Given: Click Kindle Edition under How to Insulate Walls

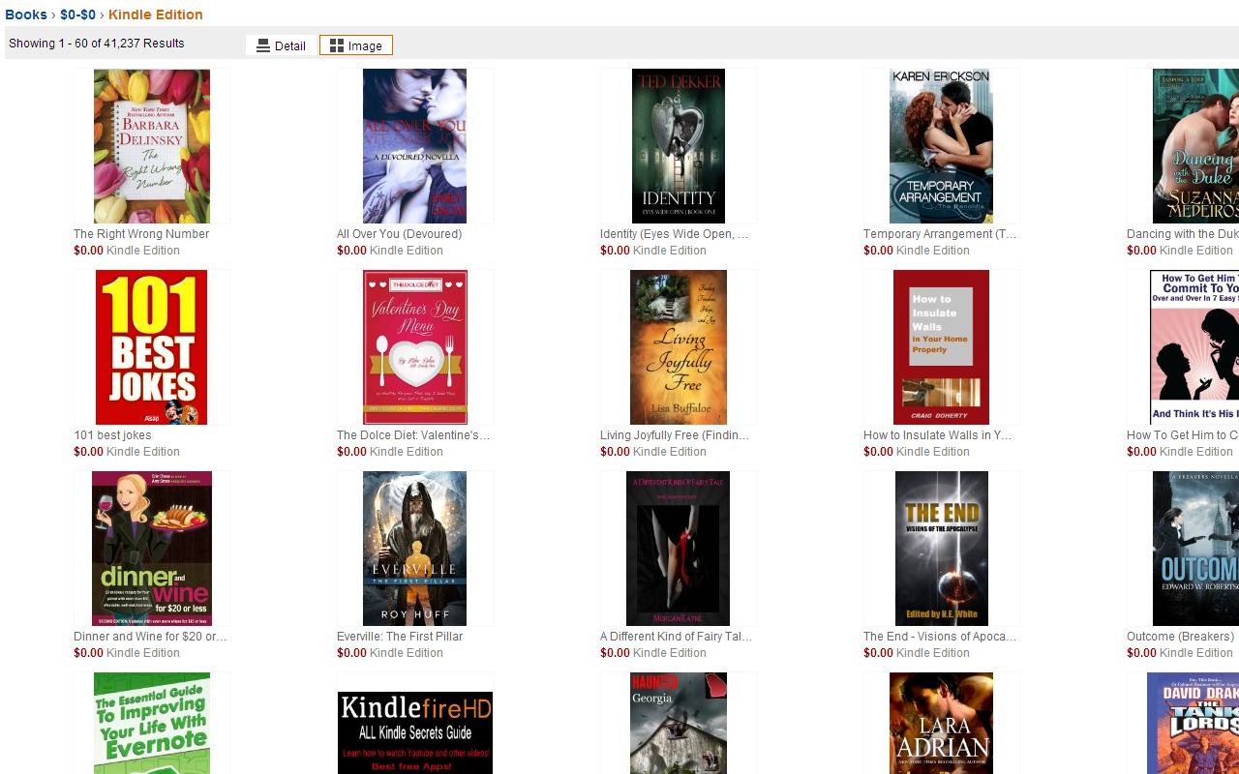Looking at the screenshot, I should (x=933, y=452).
